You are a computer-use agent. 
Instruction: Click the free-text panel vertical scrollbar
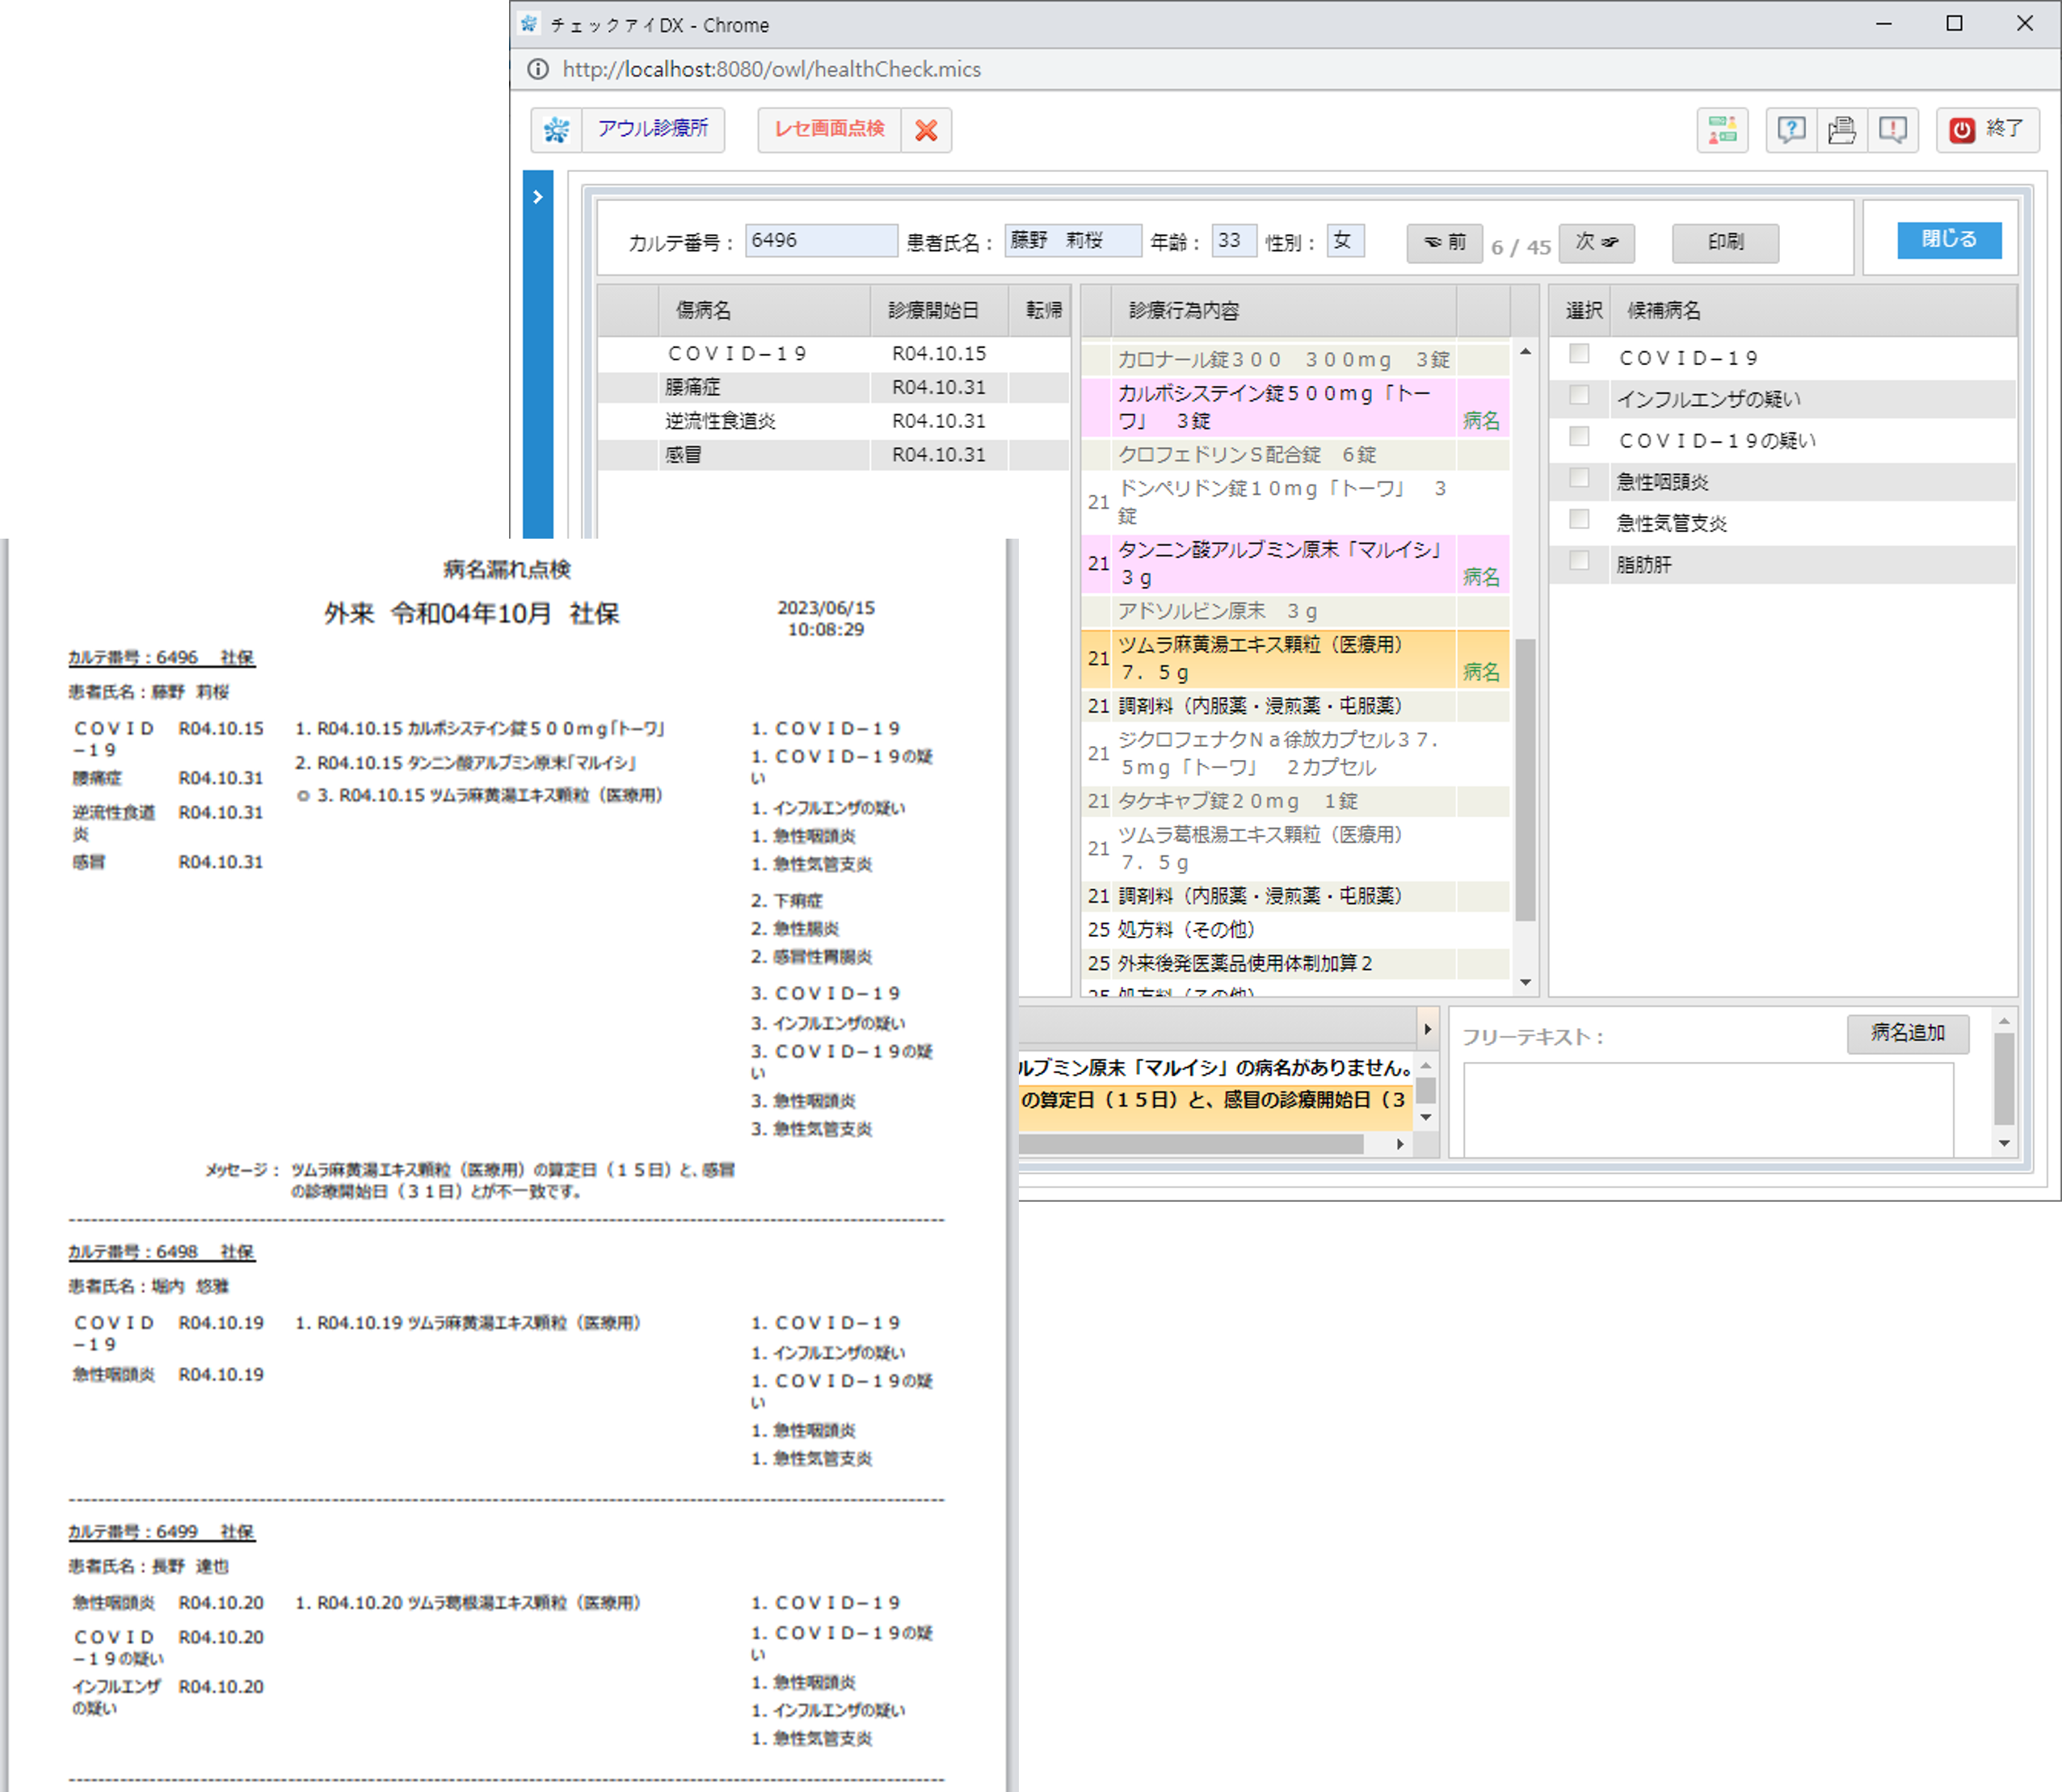pos(2003,1079)
